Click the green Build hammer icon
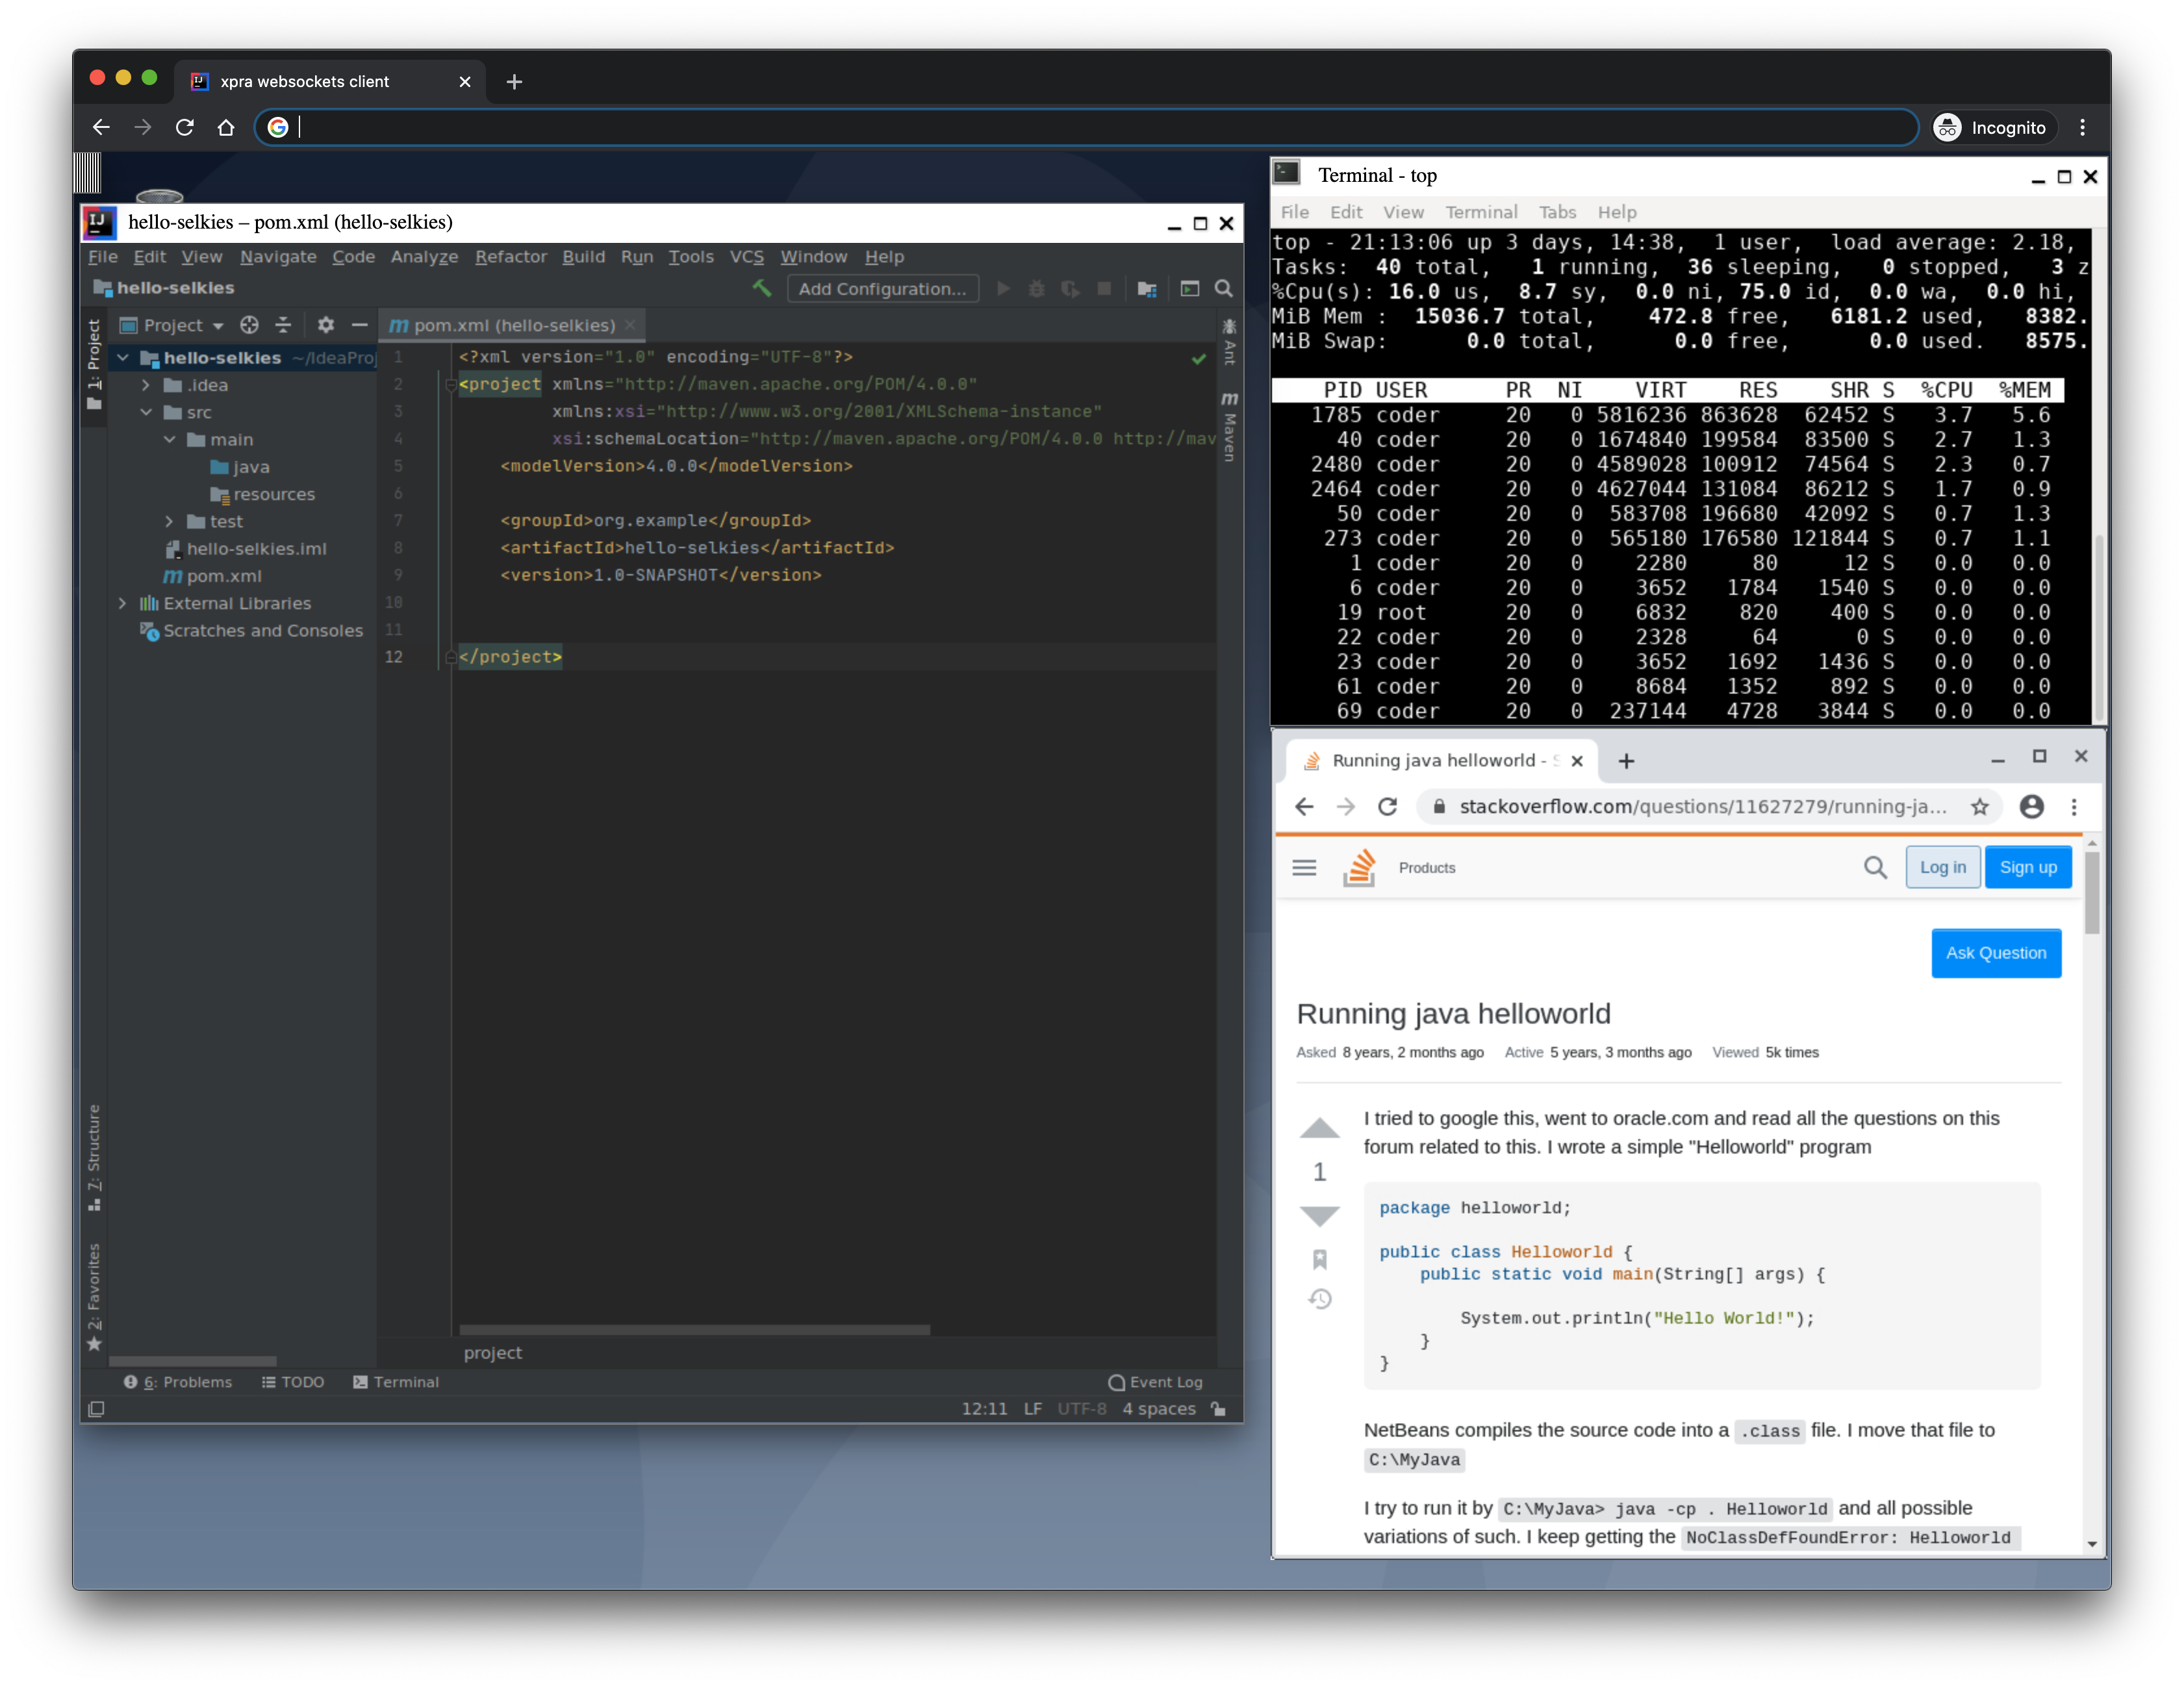 (762, 288)
